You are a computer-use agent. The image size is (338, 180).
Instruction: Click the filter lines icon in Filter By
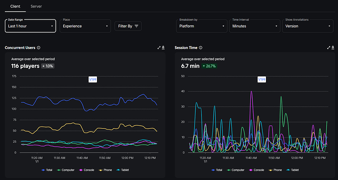point(137,26)
